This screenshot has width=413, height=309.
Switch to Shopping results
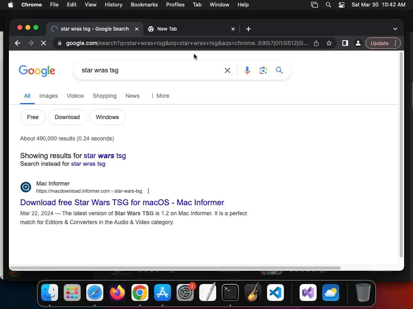coord(104,96)
